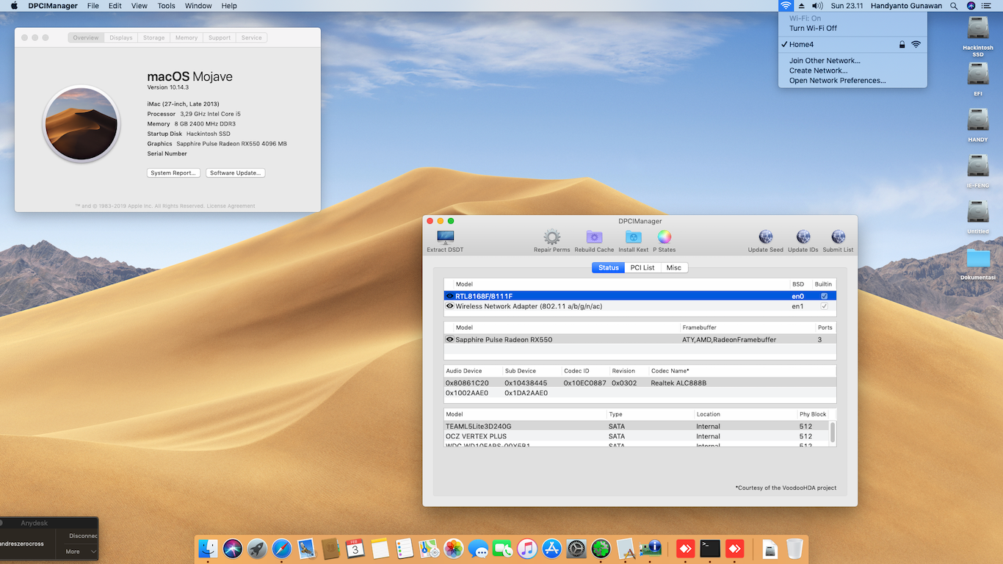Open Storage tab in About This Mac

[x=154, y=37]
